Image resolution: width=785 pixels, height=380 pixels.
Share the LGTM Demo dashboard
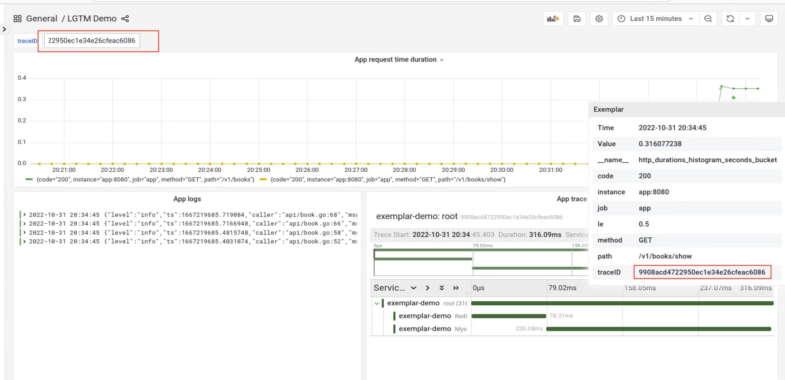(x=125, y=19)
